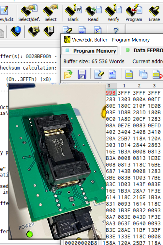Click the Read device toolbar icon

(x=94, y=13)
